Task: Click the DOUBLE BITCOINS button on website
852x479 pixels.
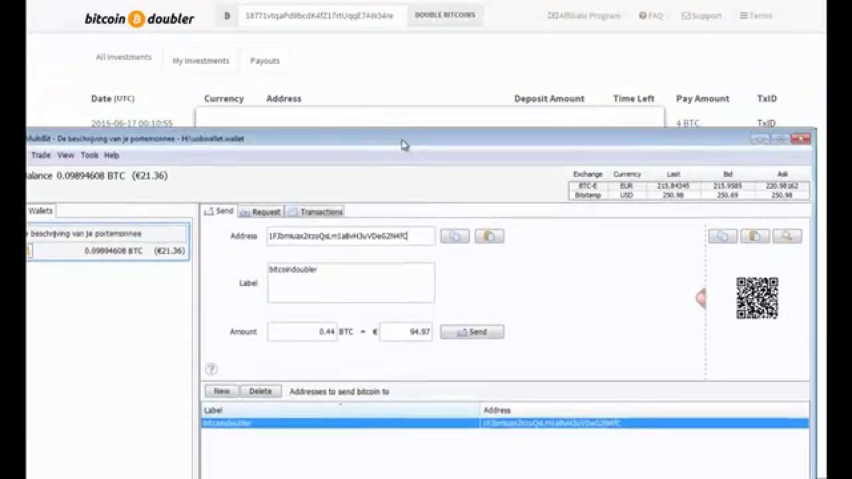Action: pos(445,15)
